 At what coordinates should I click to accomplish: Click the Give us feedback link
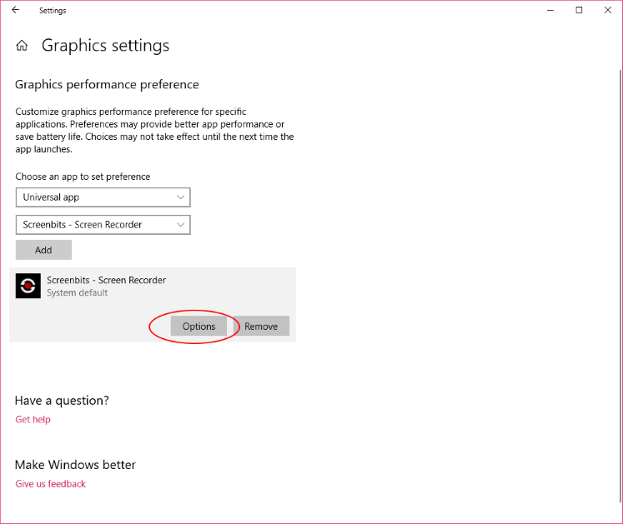click(51, 484)
